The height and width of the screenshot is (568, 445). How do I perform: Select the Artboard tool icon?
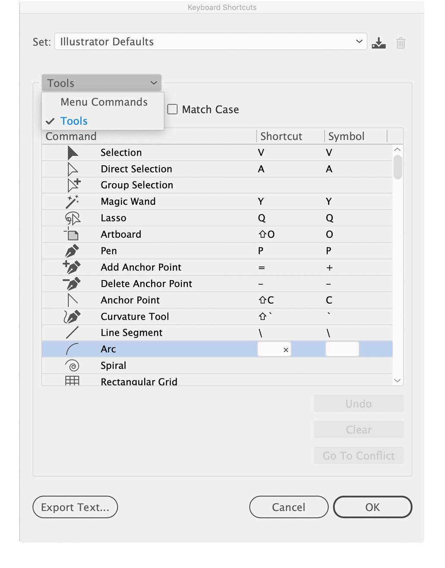[x=72, y=234]
